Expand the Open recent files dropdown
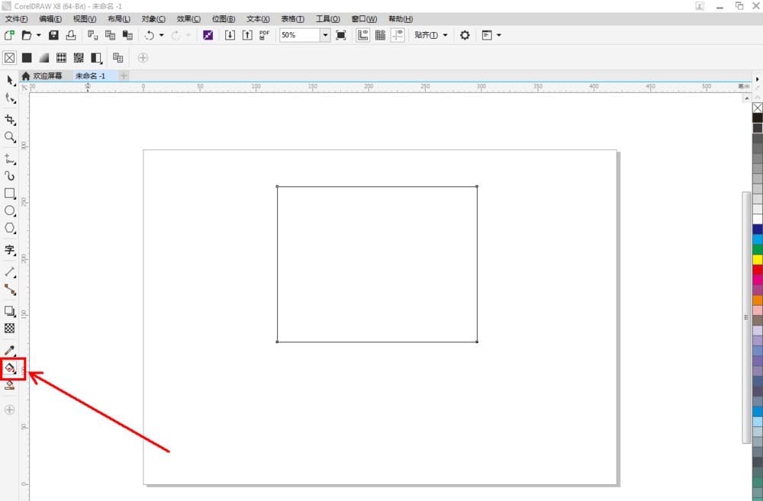This screenshot has width=763, height=501. [x=38, y=35]
